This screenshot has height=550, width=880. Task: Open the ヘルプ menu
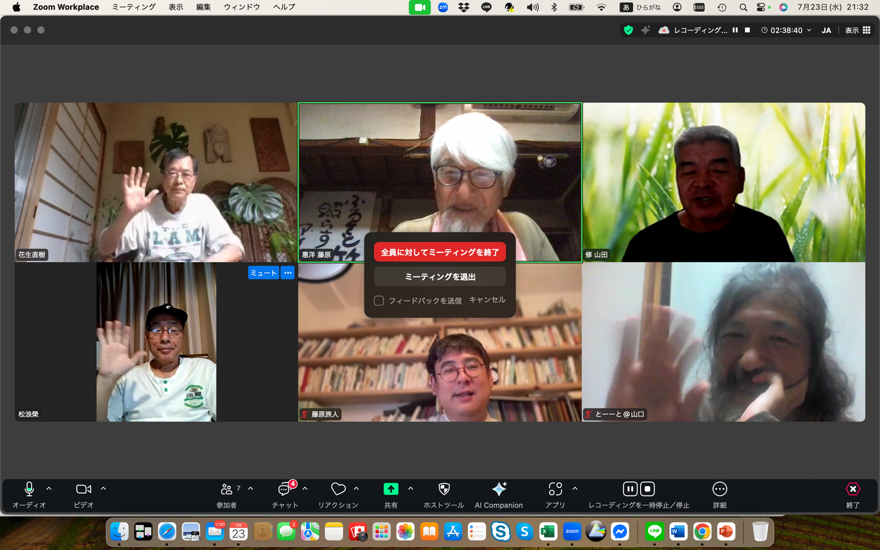(x=284, y=7)
